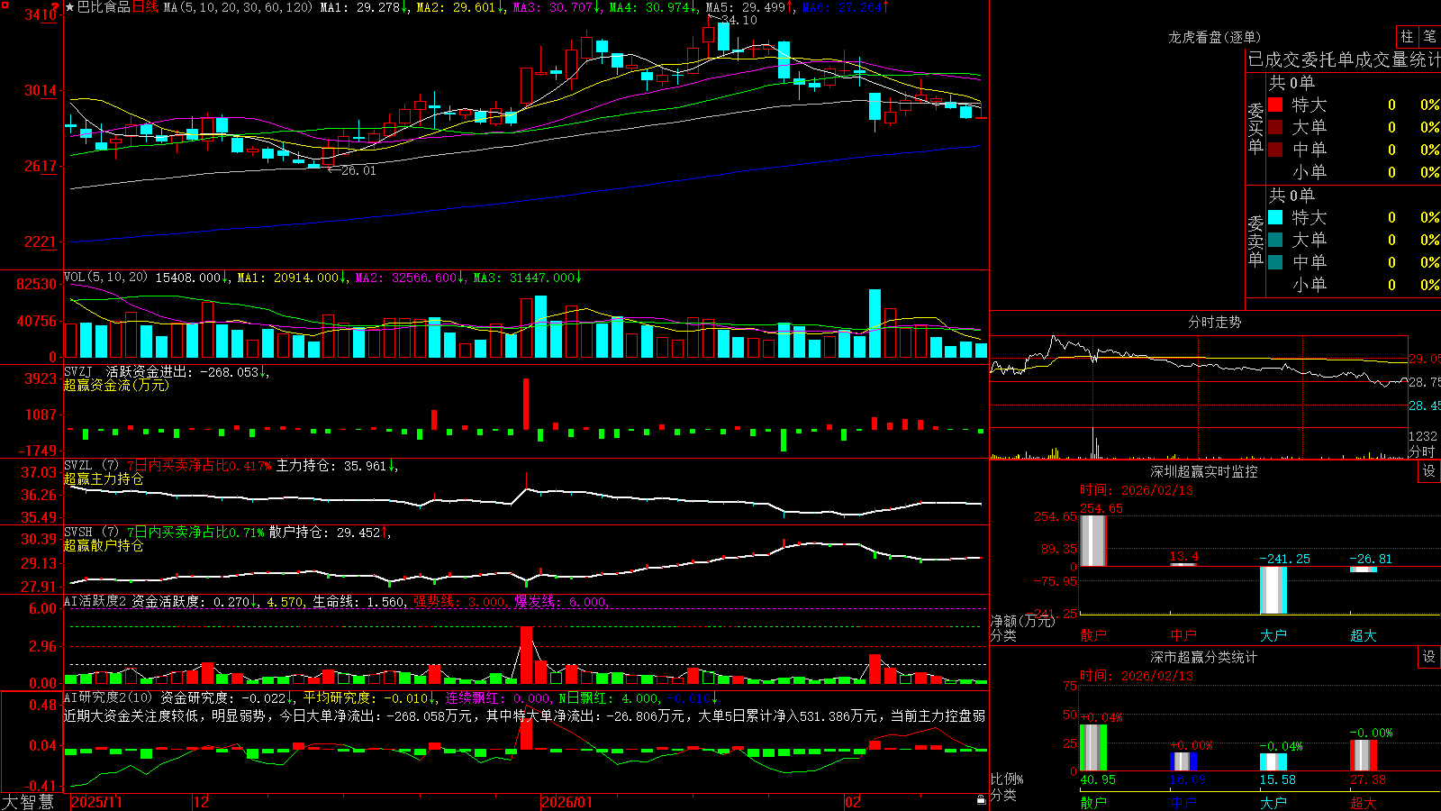Switch to 笔 (tick) display mode
Viewport: 1441px width, 811px height.
pyautogui.click(x=1429, y=36)
